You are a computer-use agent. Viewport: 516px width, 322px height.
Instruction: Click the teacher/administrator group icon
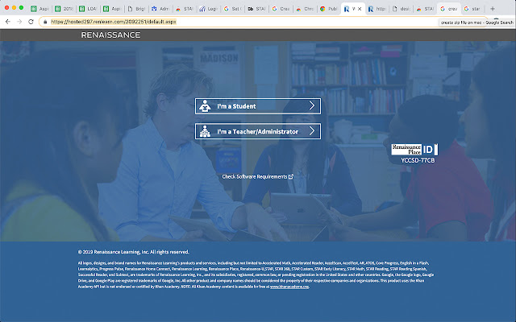point(205,131)
